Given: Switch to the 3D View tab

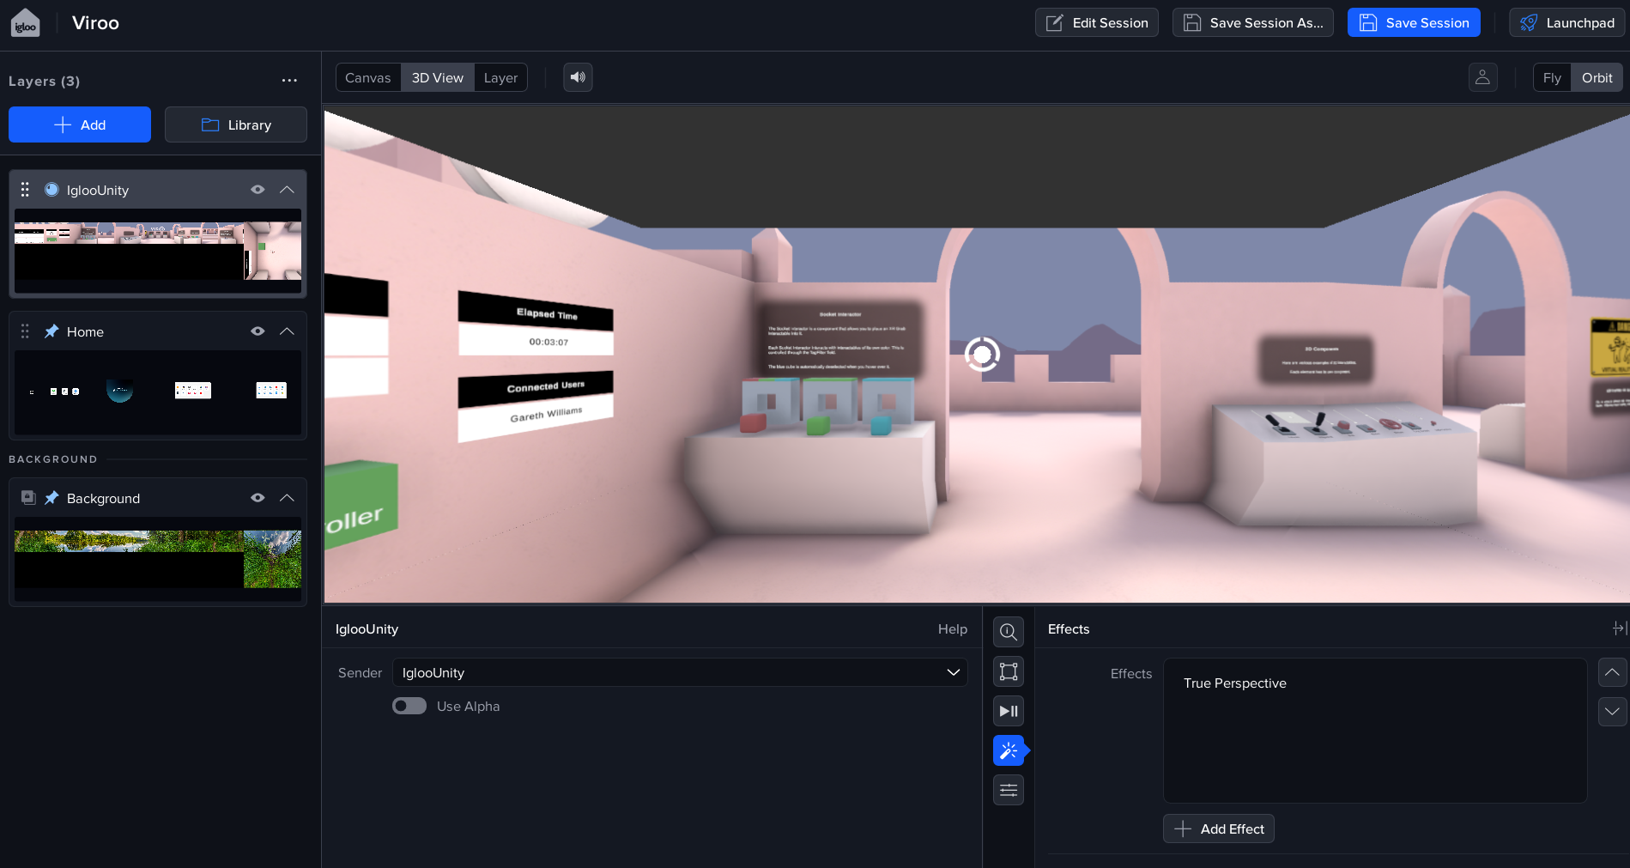Looking at the screenshot, I should [x=438, y=77].
